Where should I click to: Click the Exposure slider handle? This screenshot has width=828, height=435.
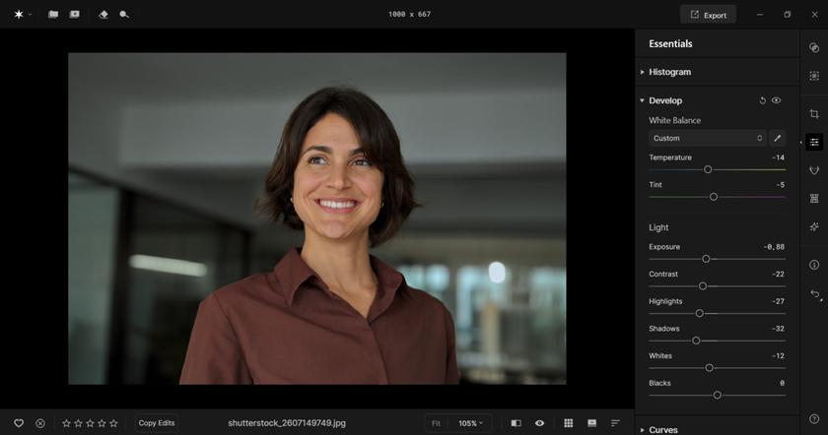(706, 259)
